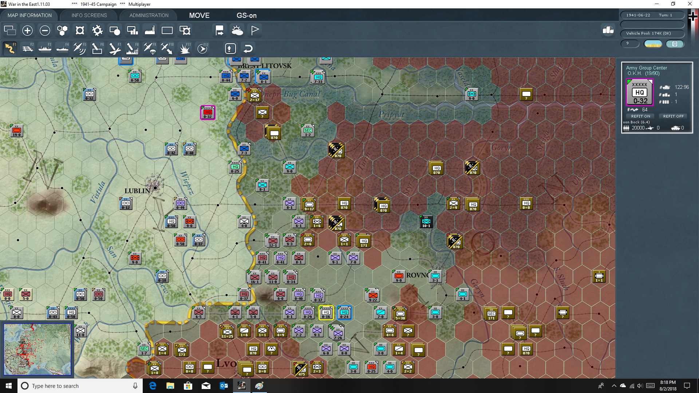Screen dimensions: 699x393
Task: Click the wheat field weather indicator
Action: coord(653,44)
